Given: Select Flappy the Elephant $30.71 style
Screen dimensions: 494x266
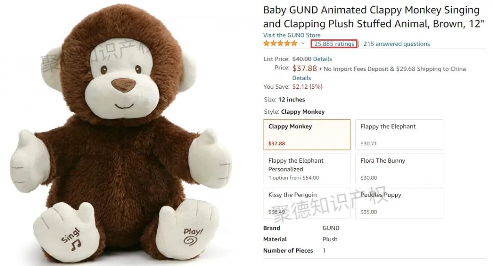Looking at the screenshot, I should pos(399,135).
